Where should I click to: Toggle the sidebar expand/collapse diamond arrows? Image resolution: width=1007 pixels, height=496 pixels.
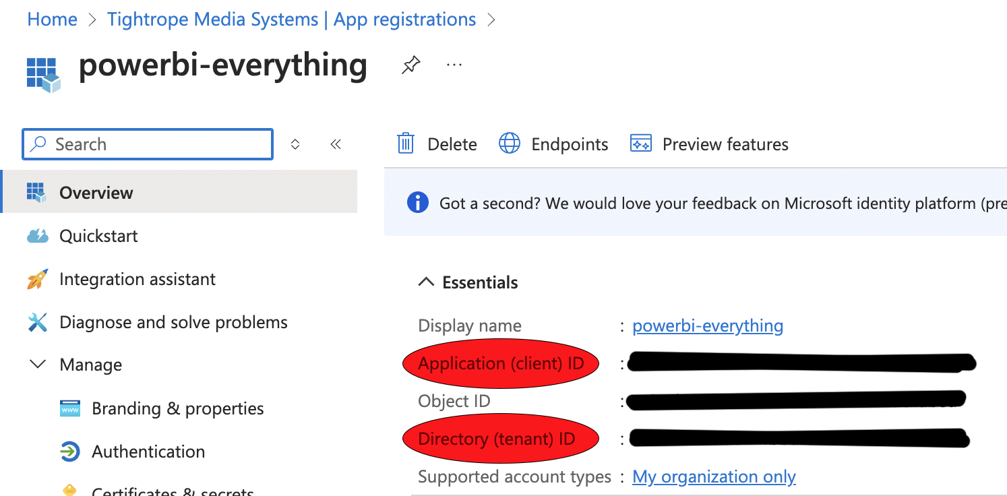click(x=295, y=144)
